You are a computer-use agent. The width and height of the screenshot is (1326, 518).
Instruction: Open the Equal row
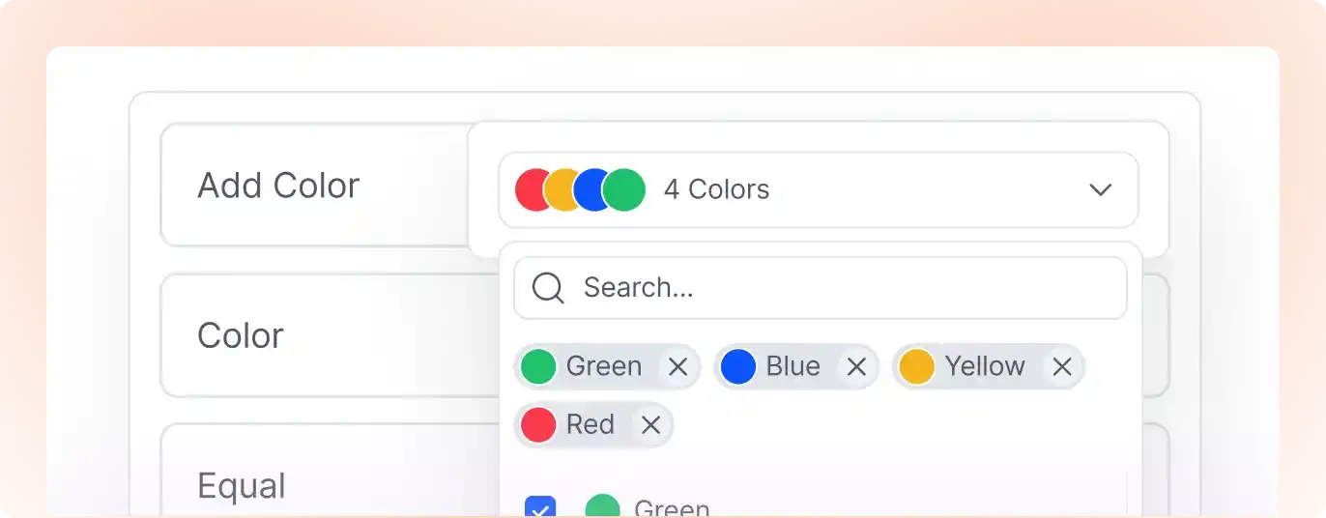pyautogui.click(x=242, y=485)
